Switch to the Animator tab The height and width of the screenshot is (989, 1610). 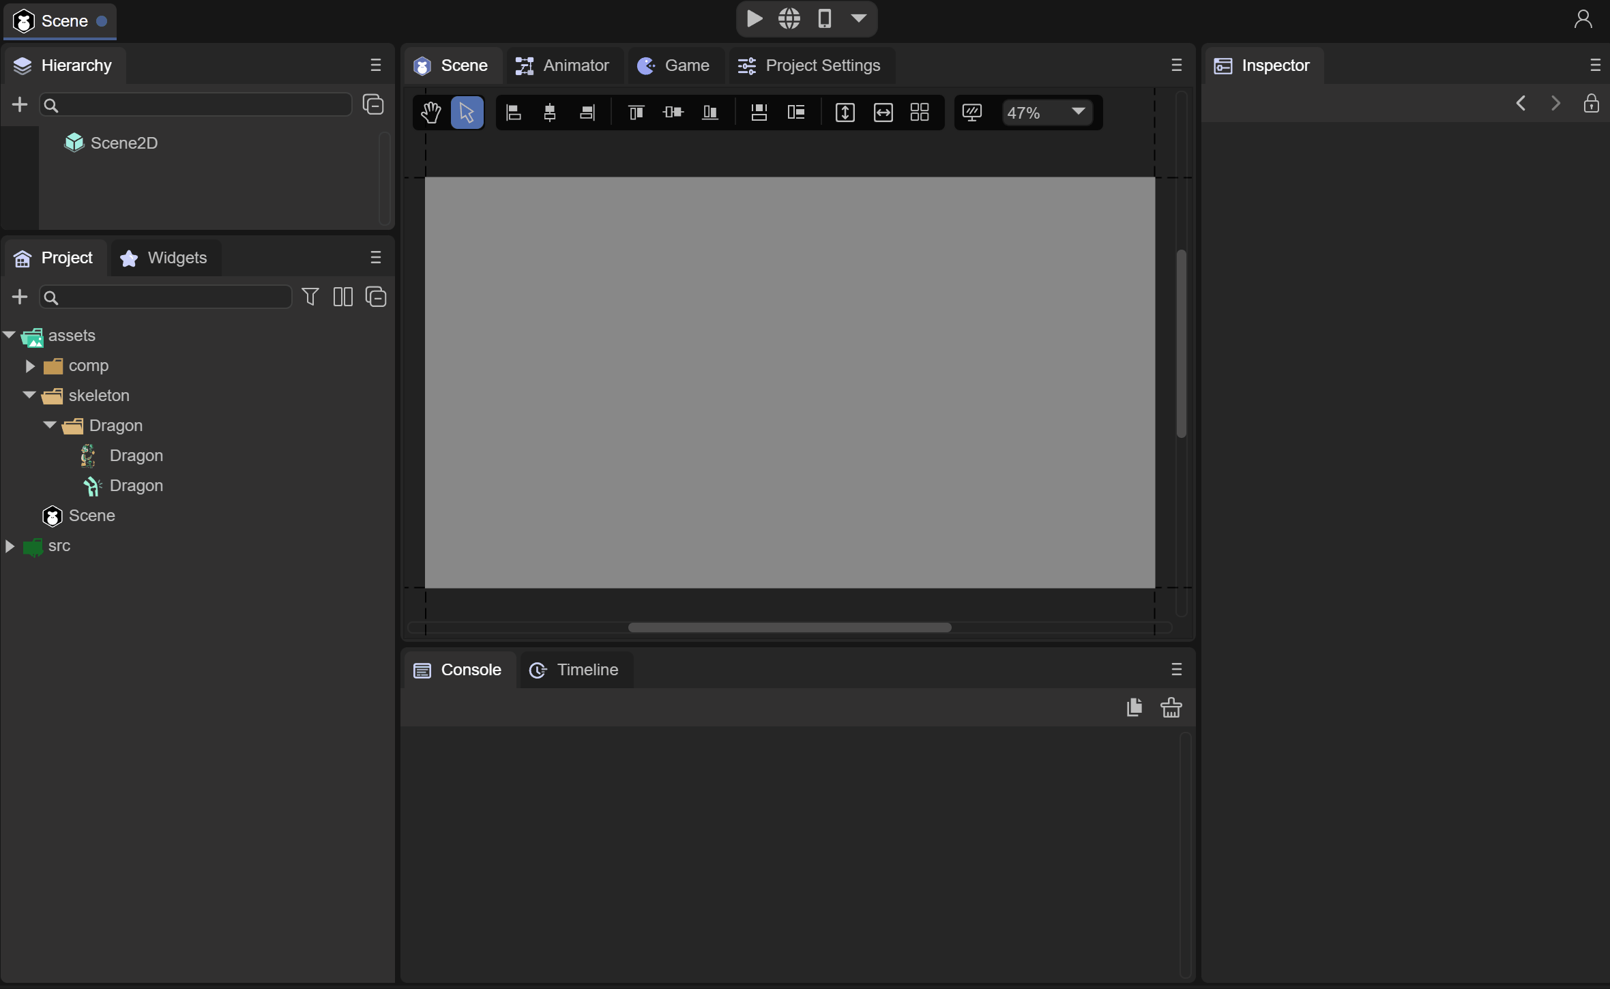click(x=563, y=65)
